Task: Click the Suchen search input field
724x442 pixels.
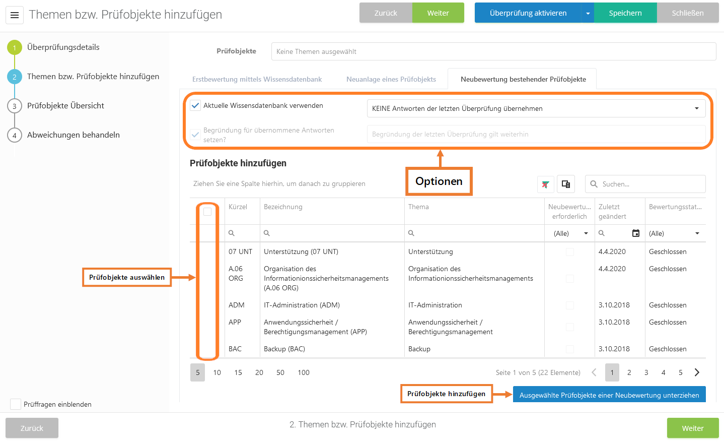Action: 649,184
